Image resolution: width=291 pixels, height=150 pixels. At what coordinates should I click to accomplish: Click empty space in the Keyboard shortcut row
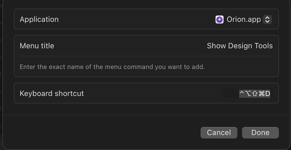point(152,93)
